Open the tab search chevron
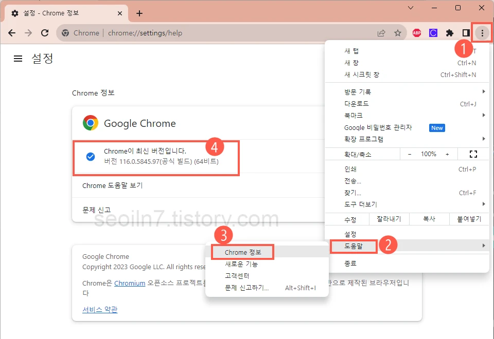The width and height of the screenshot is (494, 339). (x=411, y=8)
